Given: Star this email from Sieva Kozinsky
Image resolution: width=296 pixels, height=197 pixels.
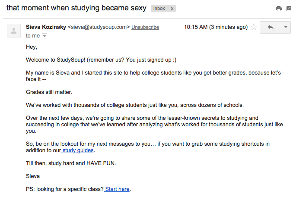Looking at the screenshot, I should coord(254,27).
